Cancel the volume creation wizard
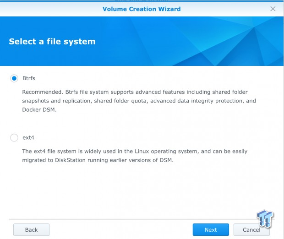Screen dimensions: 284x239 point(251,229)
